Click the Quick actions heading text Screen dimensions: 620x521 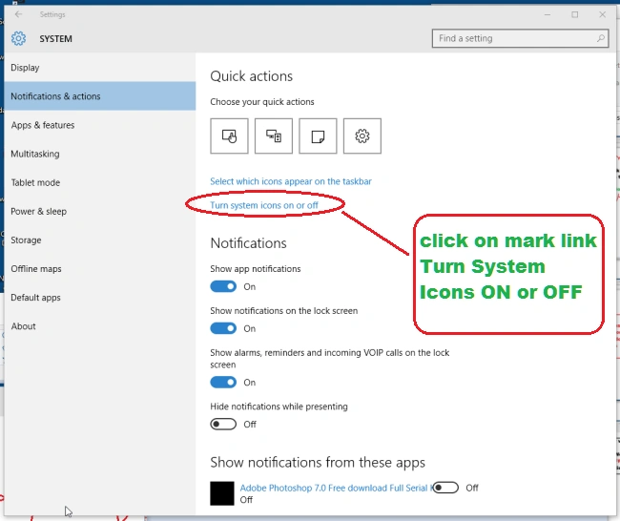click(251, 76)
